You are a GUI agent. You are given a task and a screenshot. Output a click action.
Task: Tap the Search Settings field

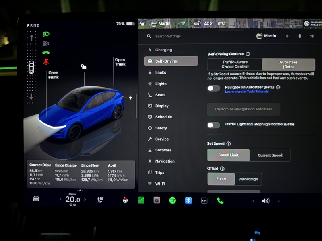[x=168, y=36]
